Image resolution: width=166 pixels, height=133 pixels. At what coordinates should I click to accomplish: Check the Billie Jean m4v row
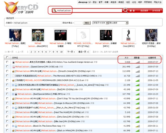[x=7, y=121]
